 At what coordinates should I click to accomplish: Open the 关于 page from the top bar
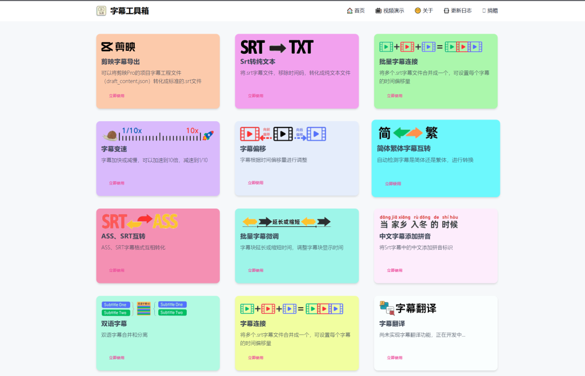(424, 10)
